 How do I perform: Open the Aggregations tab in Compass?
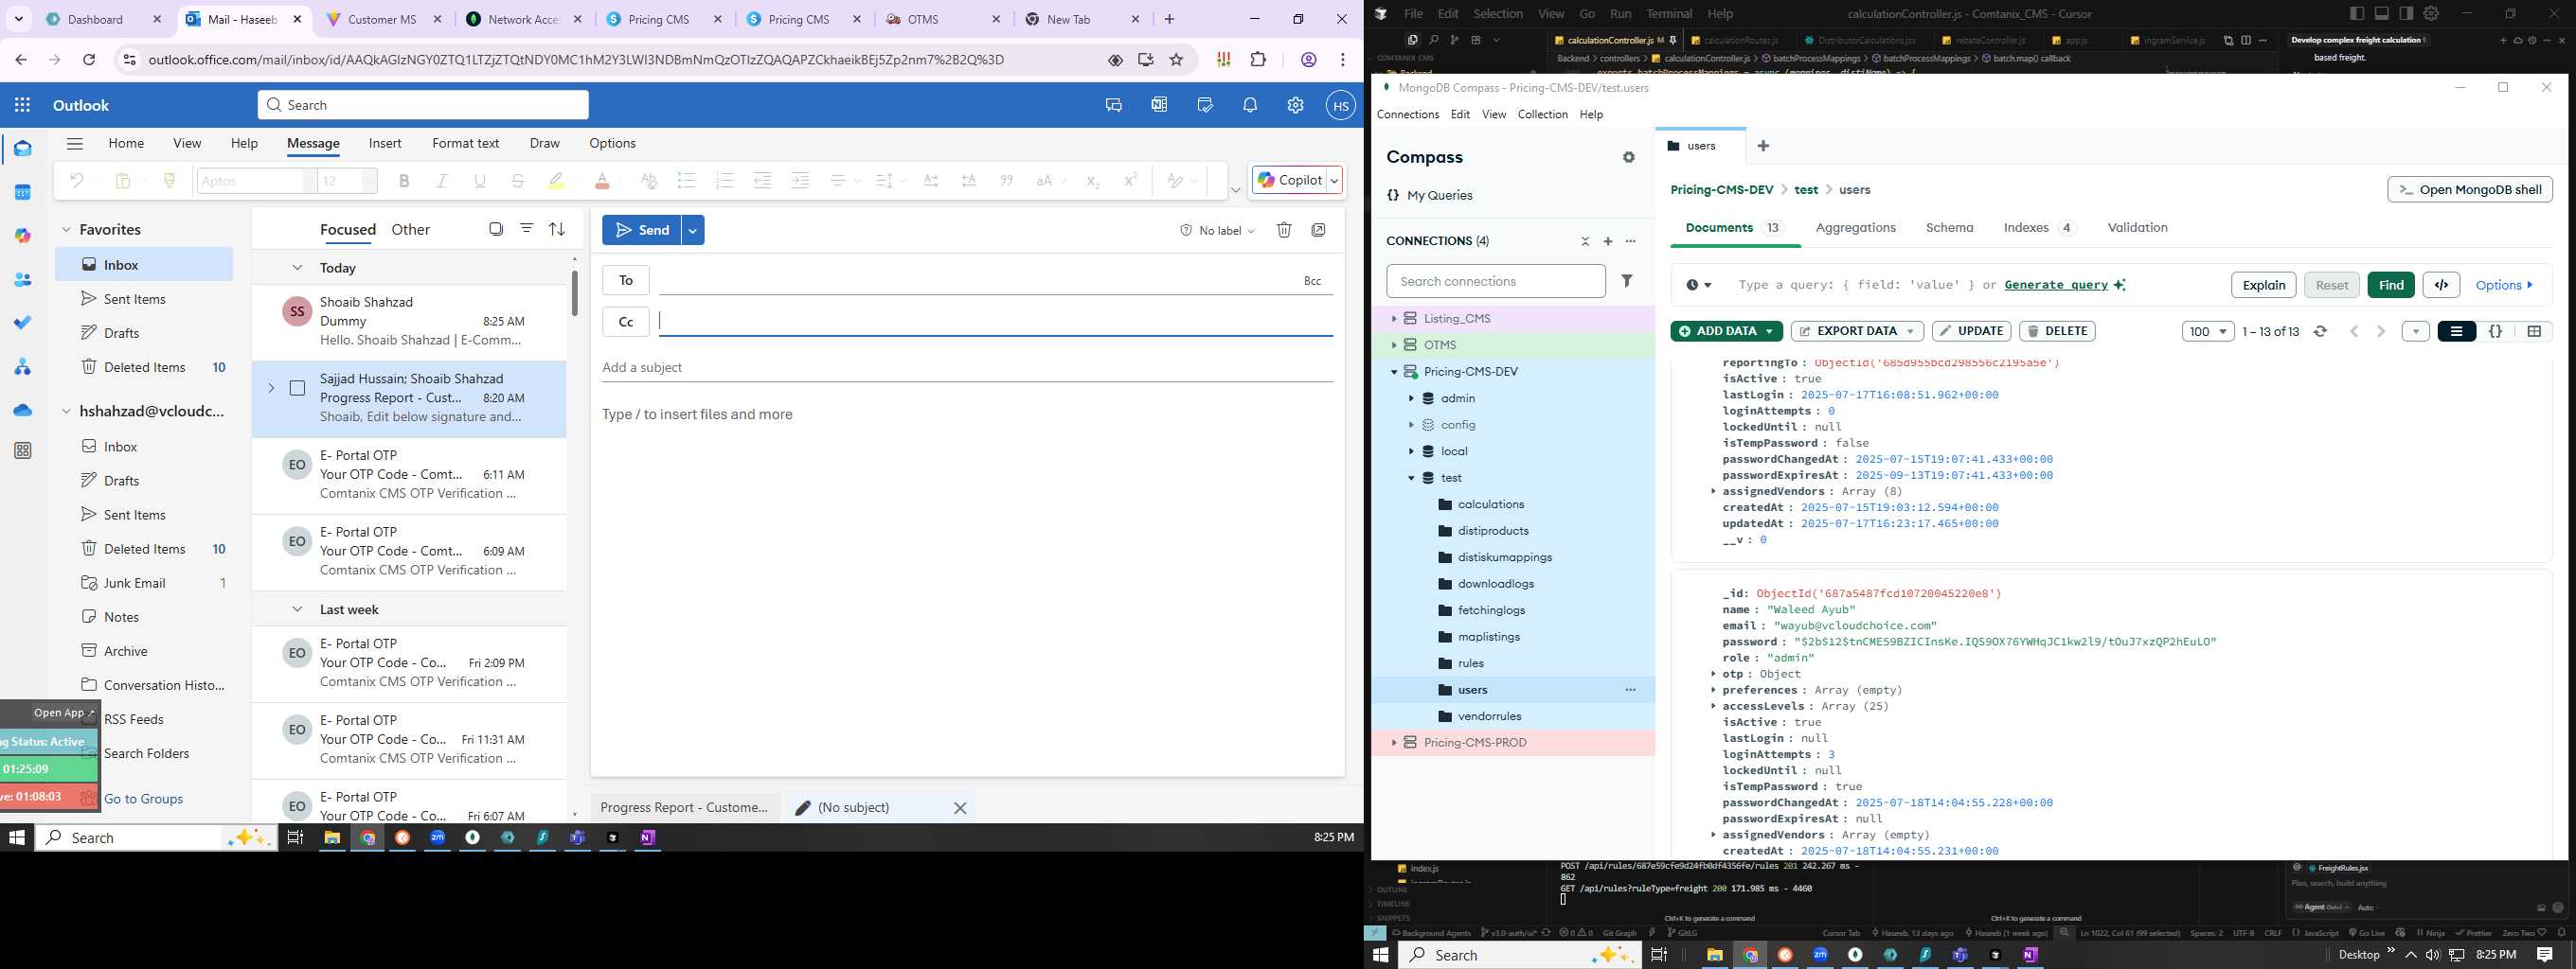point(1855,228)
